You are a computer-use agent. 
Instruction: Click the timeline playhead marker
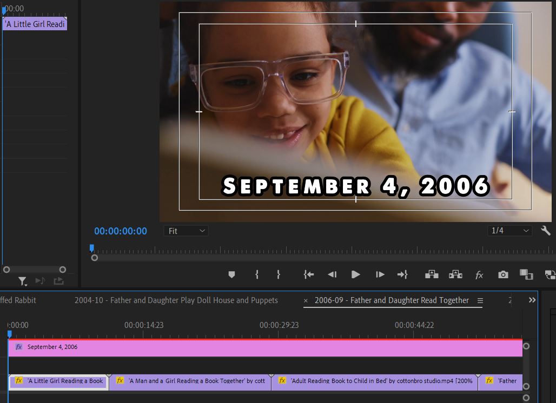(10, 334)
